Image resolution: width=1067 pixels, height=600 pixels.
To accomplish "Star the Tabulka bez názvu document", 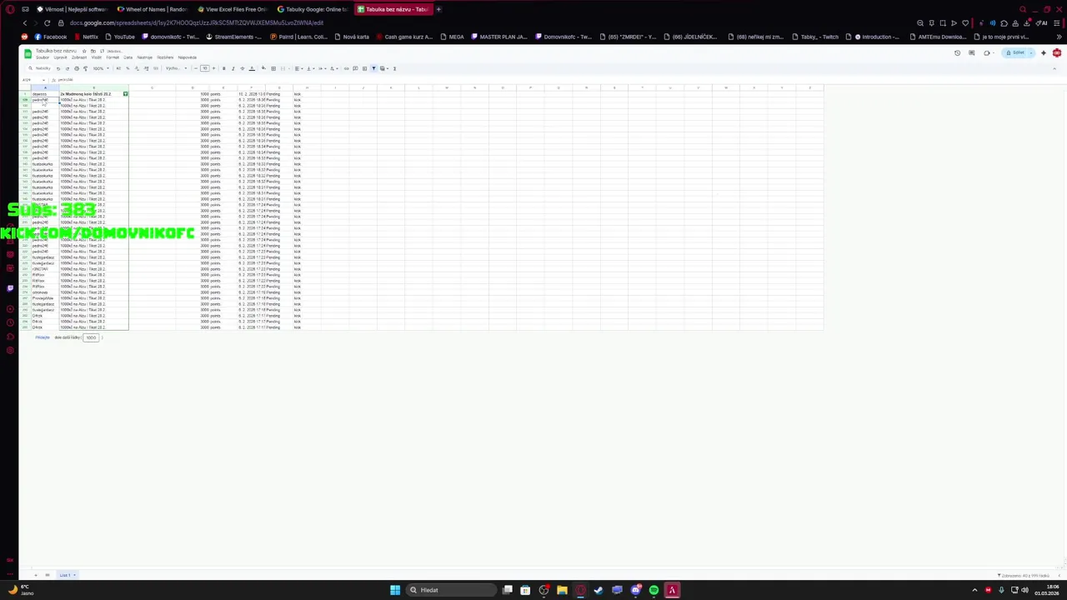I will 84,51.
